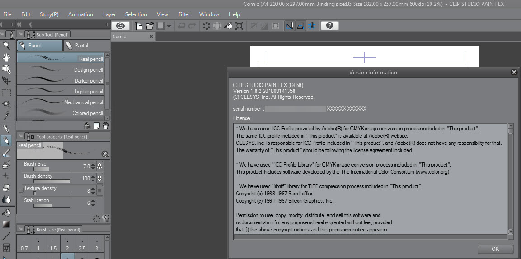Select the Auto select magic wand tool

(6, 104)
